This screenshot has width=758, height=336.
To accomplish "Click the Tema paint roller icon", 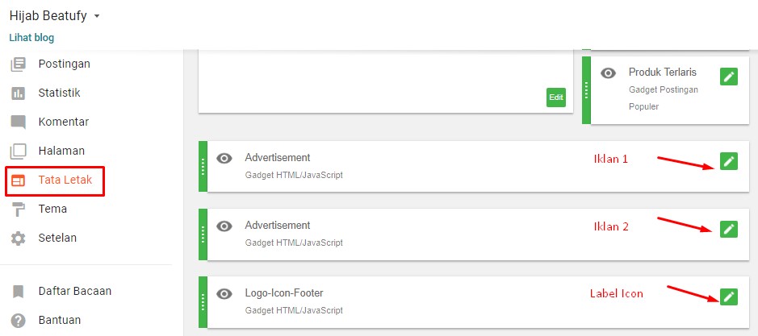I will [18, 209].
